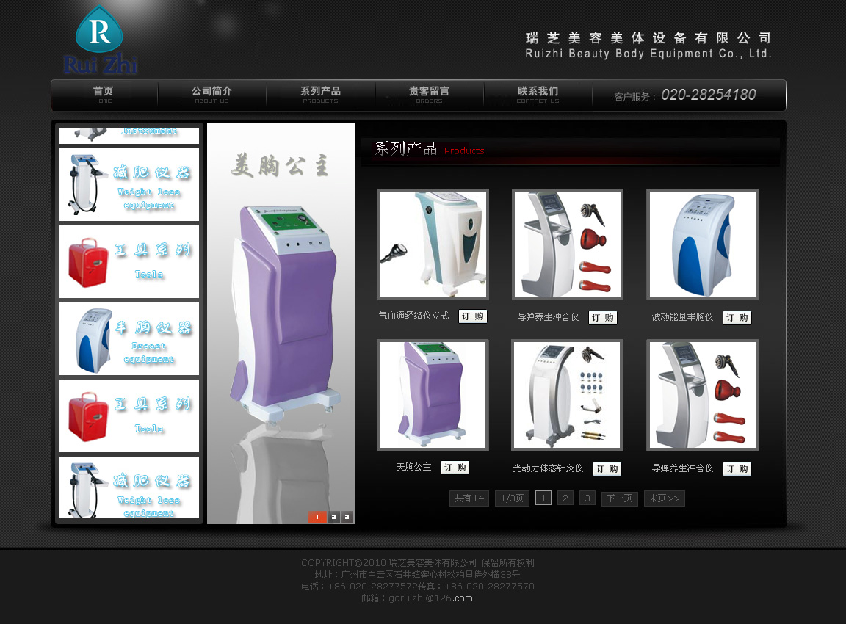
Task: Open 系列产品 Products menu
Action: [320, 95]
